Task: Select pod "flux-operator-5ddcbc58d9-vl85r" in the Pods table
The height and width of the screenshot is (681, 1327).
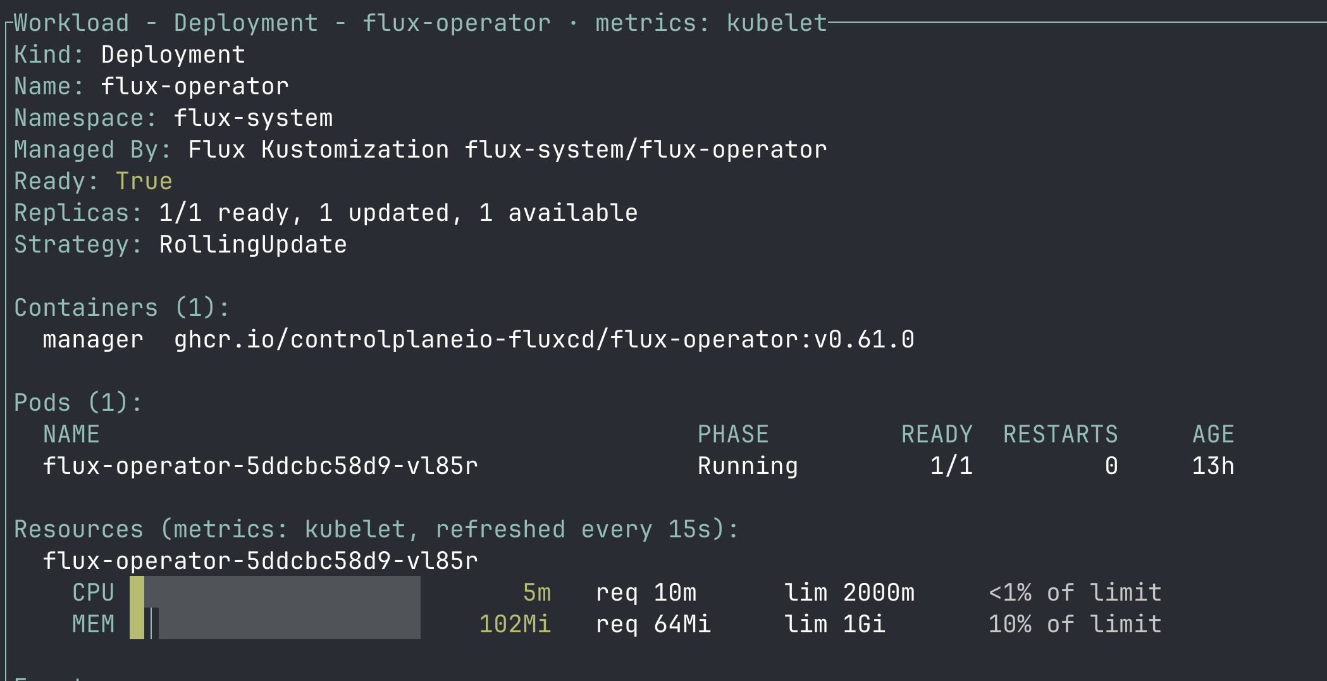Action: tap(261, 466)
